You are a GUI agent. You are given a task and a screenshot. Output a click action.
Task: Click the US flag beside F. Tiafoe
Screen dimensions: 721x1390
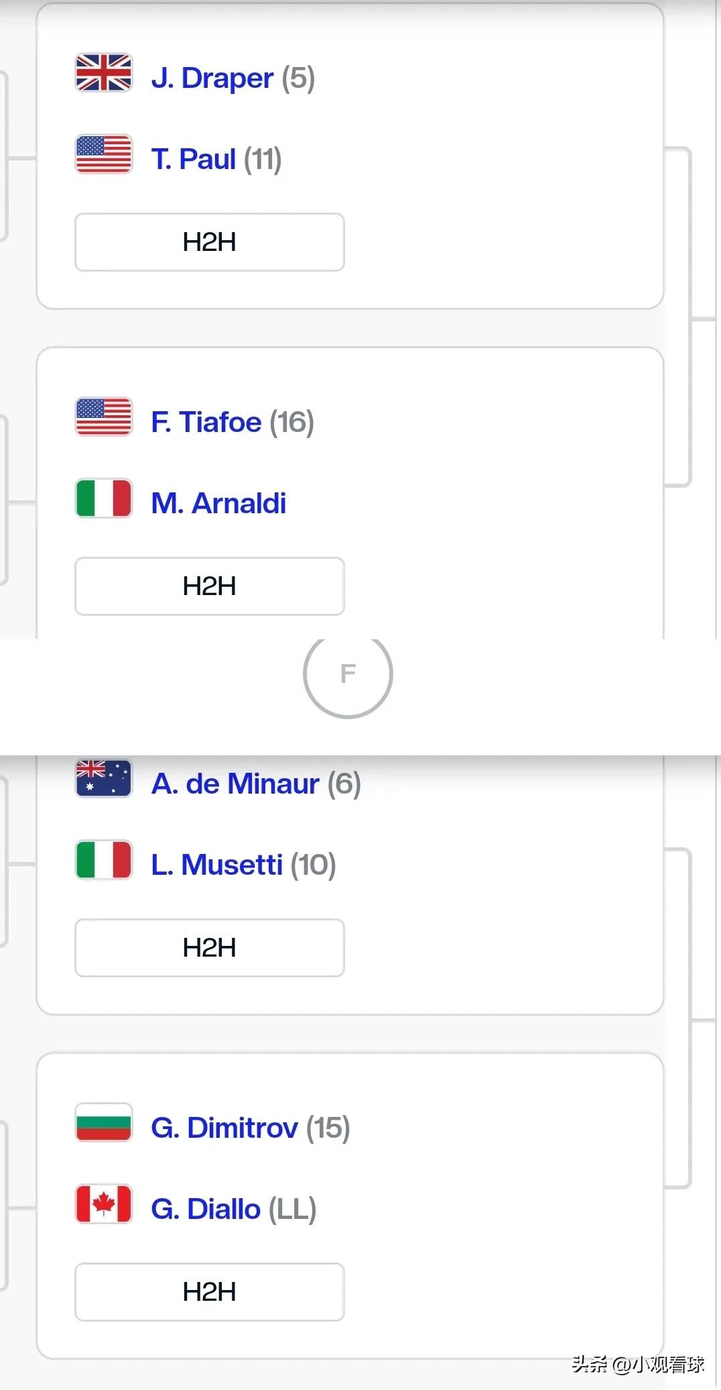104,417
